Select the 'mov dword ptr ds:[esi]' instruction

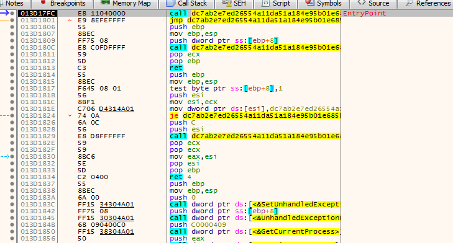255,108
